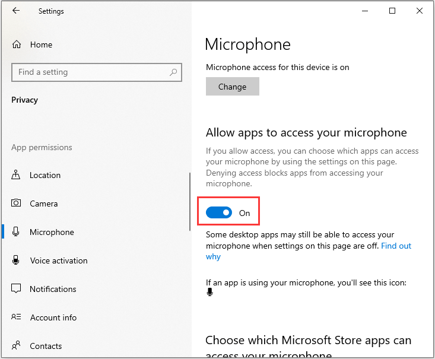The image size is (435, 359).
Task: Click the back arrow icon
Action: [16, 11]
